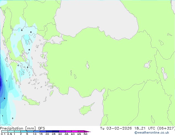
Task: Click the Precipitation [mm] title label
Action: point(17,128)
